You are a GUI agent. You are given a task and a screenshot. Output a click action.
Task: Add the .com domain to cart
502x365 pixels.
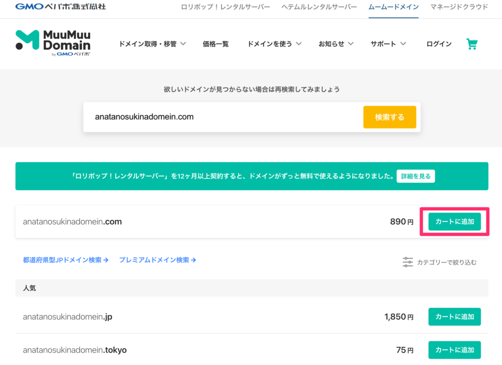[454, 221]
